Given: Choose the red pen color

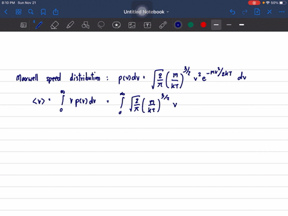Looking at the screenshot, I should (x=203, y=25).
